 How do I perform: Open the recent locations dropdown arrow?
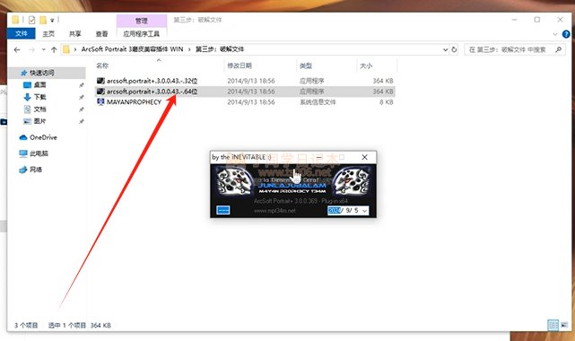pos(44,49)
